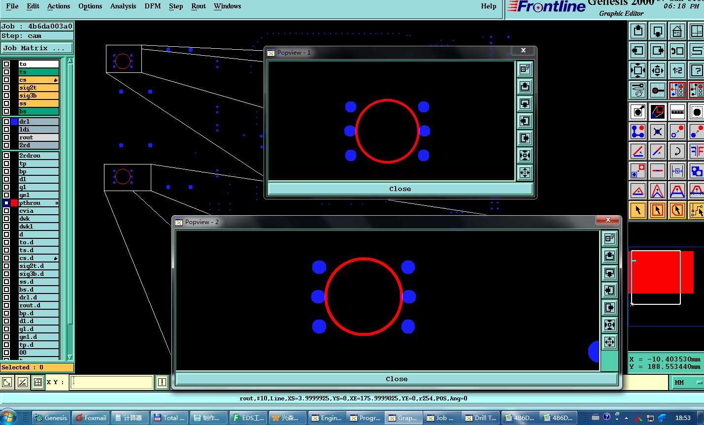
Task: Click Popview 2 zoom in icon
Action: (x=609, y=325)
